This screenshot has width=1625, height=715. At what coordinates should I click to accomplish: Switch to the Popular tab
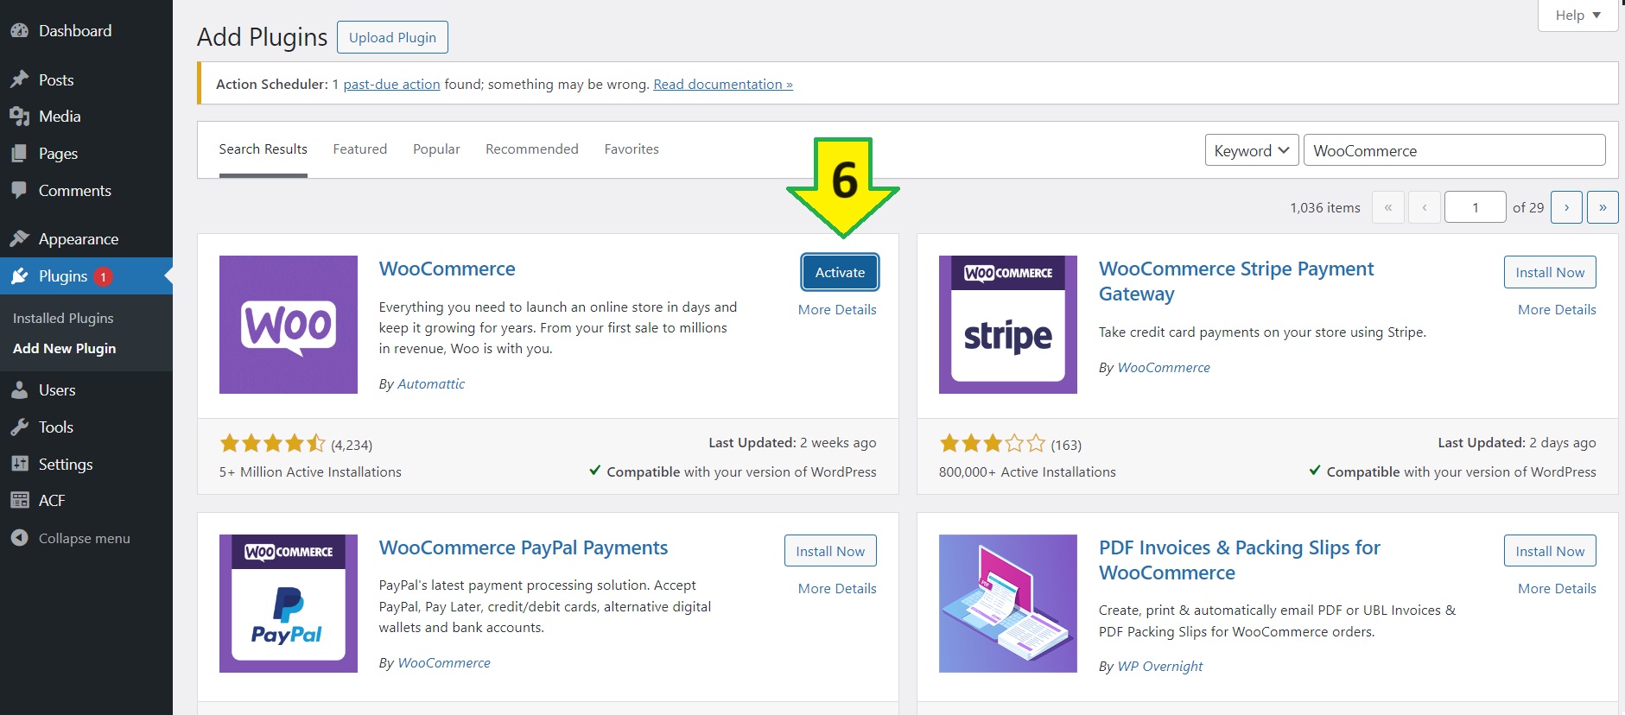(x=436, y=149)
